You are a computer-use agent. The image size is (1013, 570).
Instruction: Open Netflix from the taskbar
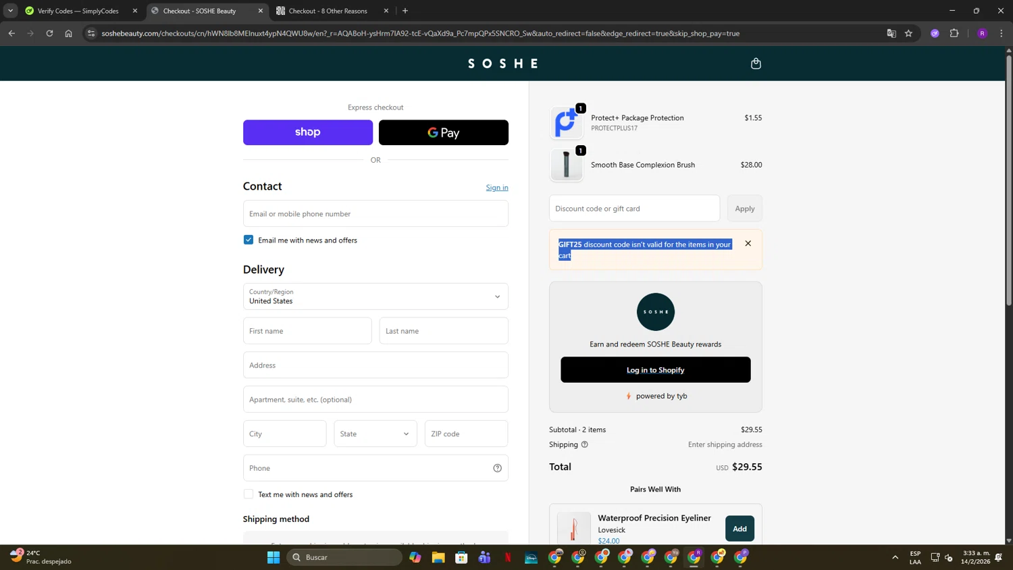tap(508, 557)
